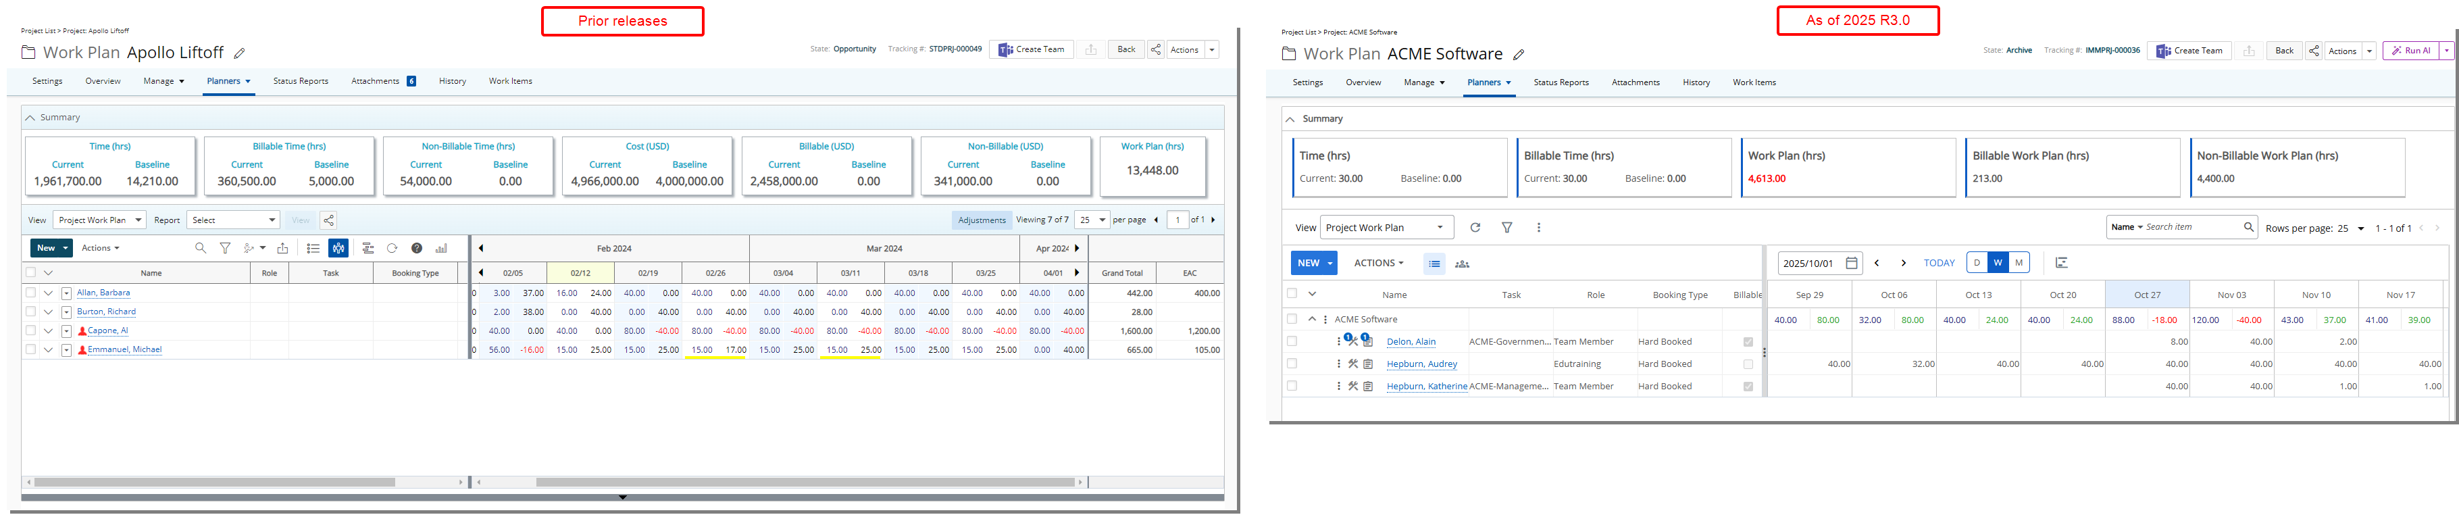
Task: Tick the checkbox for the ACME Software parent row
Action: (1292, 319)
